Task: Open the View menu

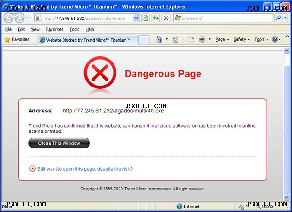Action: [35, 29]
